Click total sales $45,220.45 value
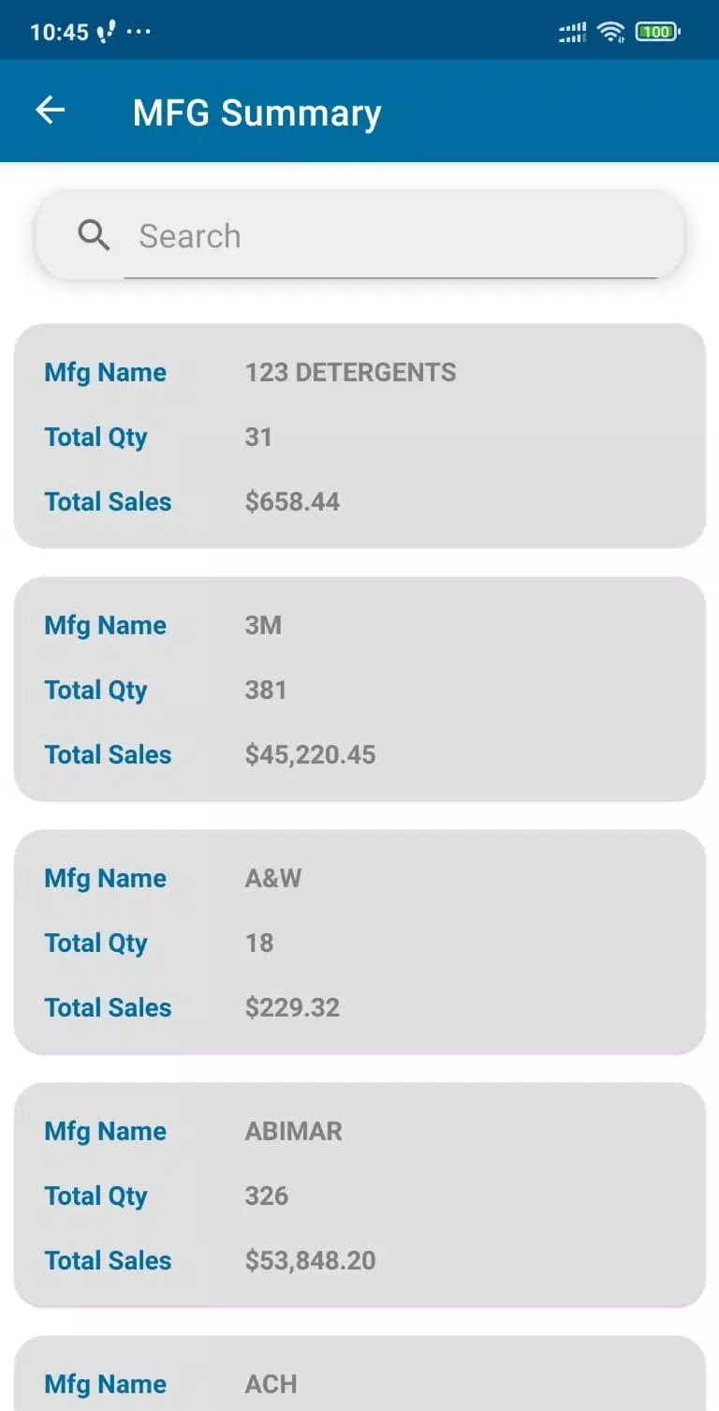719x1411 pixels. [x=310, y=754]
